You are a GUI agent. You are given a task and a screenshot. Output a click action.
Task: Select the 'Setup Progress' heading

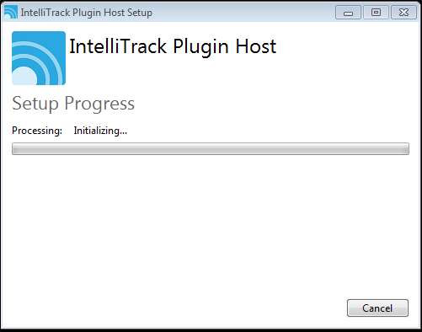73,104
